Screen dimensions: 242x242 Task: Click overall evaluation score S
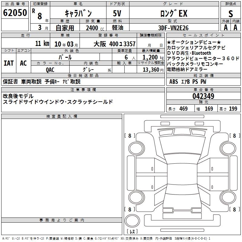pyautogui.click(x=231, y=14)
